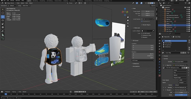Open the Object Data properties tab

tap(159, 73)
